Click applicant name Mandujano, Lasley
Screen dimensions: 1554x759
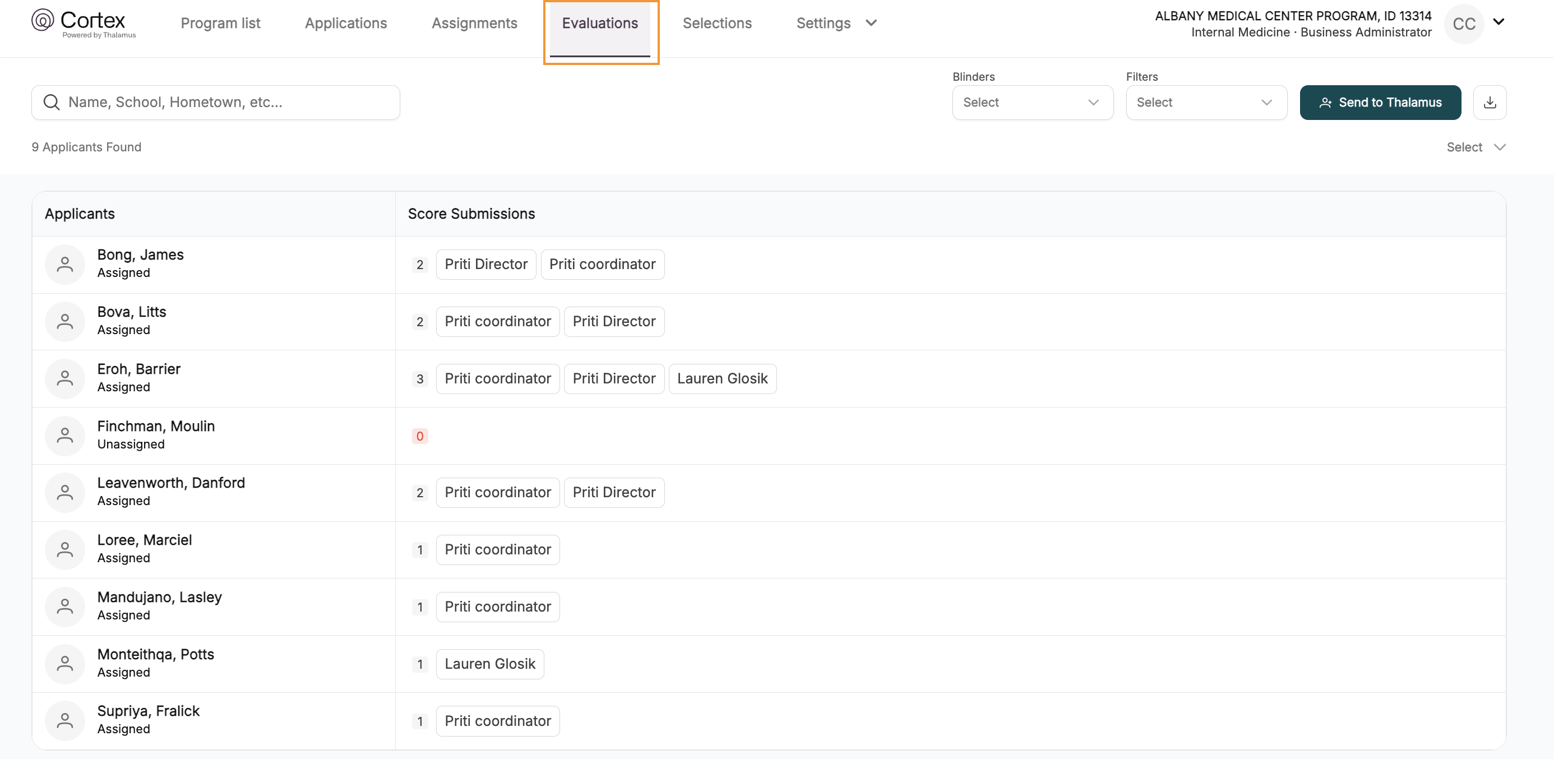pyautogui.click(x=159, y=598)
